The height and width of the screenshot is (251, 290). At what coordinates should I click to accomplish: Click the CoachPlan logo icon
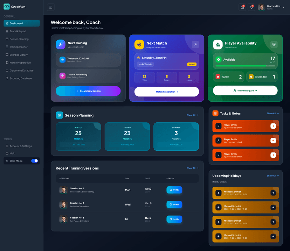click(x=7, y=6)
